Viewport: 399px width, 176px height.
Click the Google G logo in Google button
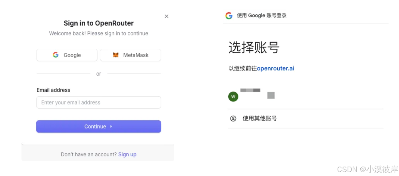(x=56, y=55)
